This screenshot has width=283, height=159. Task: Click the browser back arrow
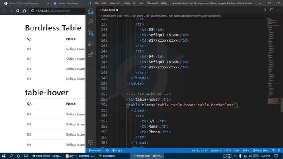(x=4, y=11)
